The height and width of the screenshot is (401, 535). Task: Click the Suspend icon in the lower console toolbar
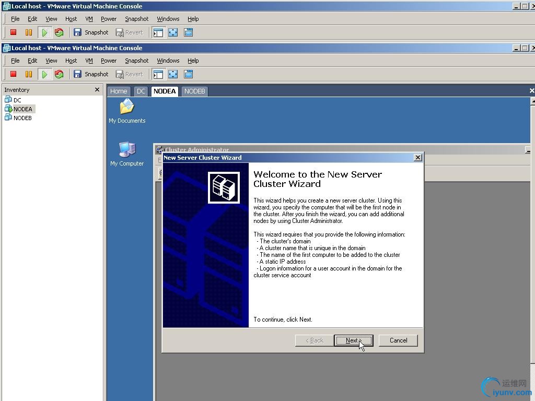(29, 74)
